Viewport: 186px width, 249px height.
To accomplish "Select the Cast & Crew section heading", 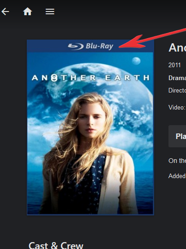I will pyautogui.click(x=56, y=245).
